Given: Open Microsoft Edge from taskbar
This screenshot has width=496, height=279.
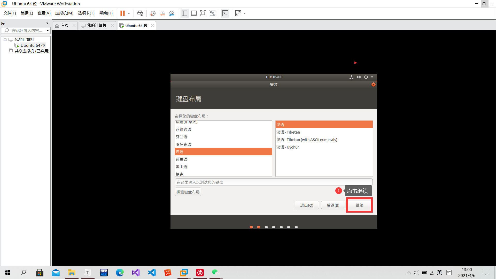Looking at the screenshot, I should pyautogui.click(x=120, y=273).
